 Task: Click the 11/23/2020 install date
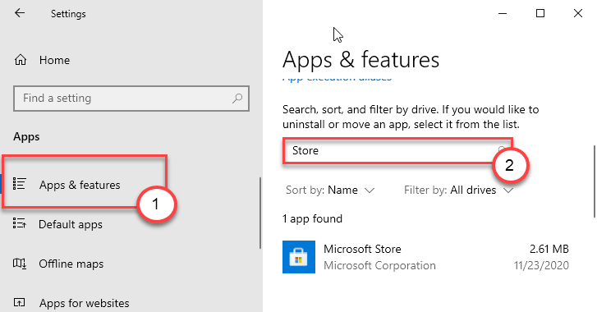(541, 265)
